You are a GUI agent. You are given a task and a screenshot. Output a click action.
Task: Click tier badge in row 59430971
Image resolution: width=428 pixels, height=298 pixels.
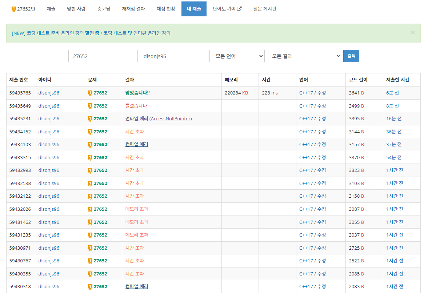(x=90, y=248)
